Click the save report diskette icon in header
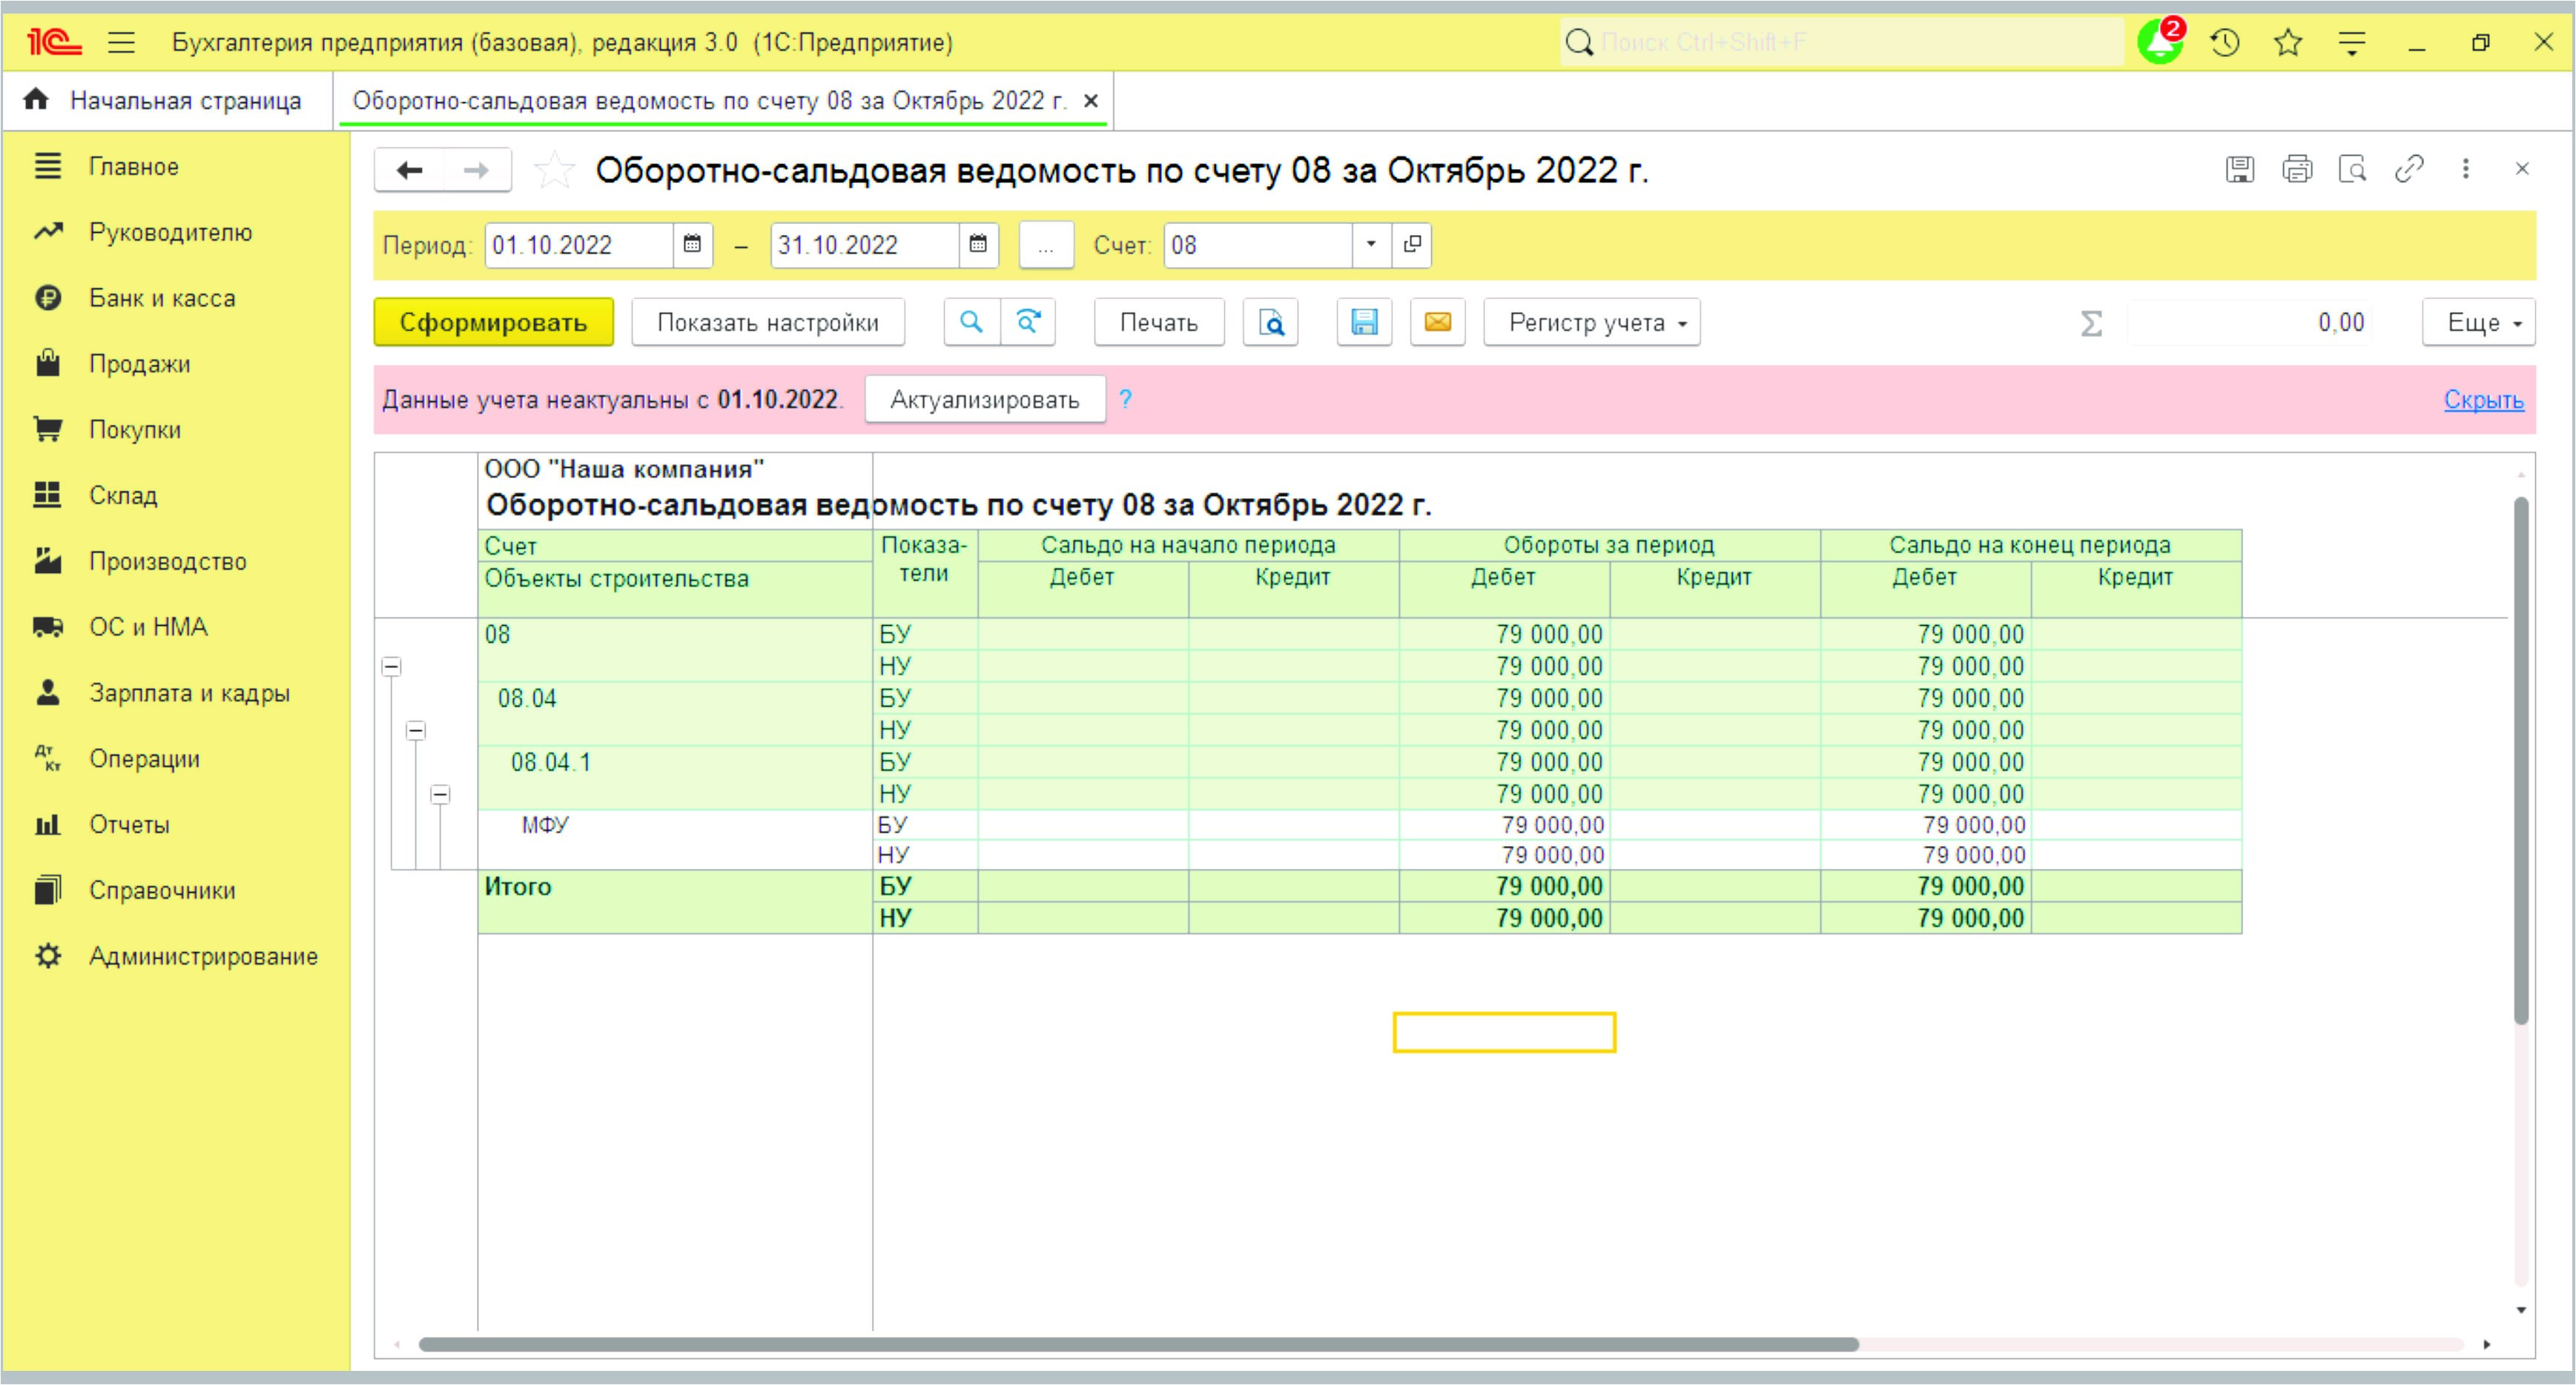Image resolution: width=2576 pixels, height=1385 pixels. tap(2240, 169)
